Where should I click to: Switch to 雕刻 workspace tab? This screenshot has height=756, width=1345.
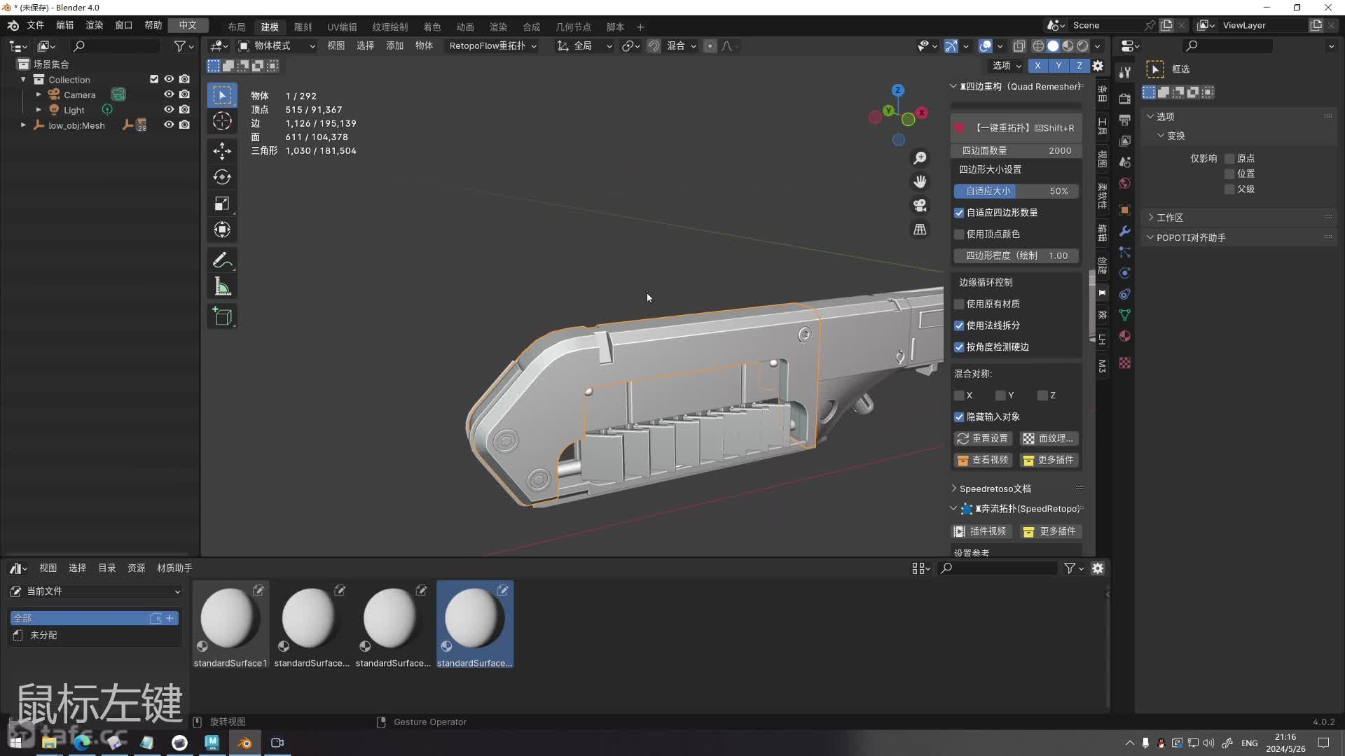[303, 27]
